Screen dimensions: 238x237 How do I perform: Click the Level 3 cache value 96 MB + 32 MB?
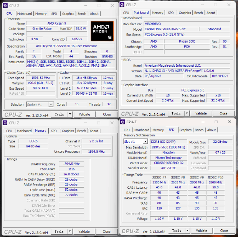[86, 93]
